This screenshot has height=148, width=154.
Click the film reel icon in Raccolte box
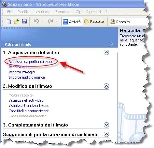pyautogui.click(x=112, y=21)
